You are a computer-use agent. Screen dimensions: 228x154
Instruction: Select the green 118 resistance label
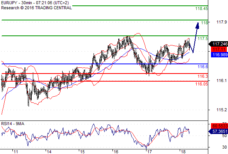tap(204, 23)
